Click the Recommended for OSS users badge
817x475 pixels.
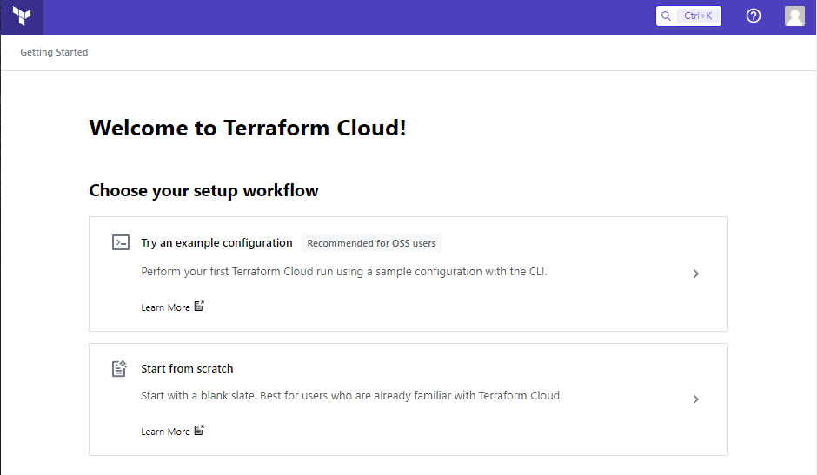click(x=371, y=243)
